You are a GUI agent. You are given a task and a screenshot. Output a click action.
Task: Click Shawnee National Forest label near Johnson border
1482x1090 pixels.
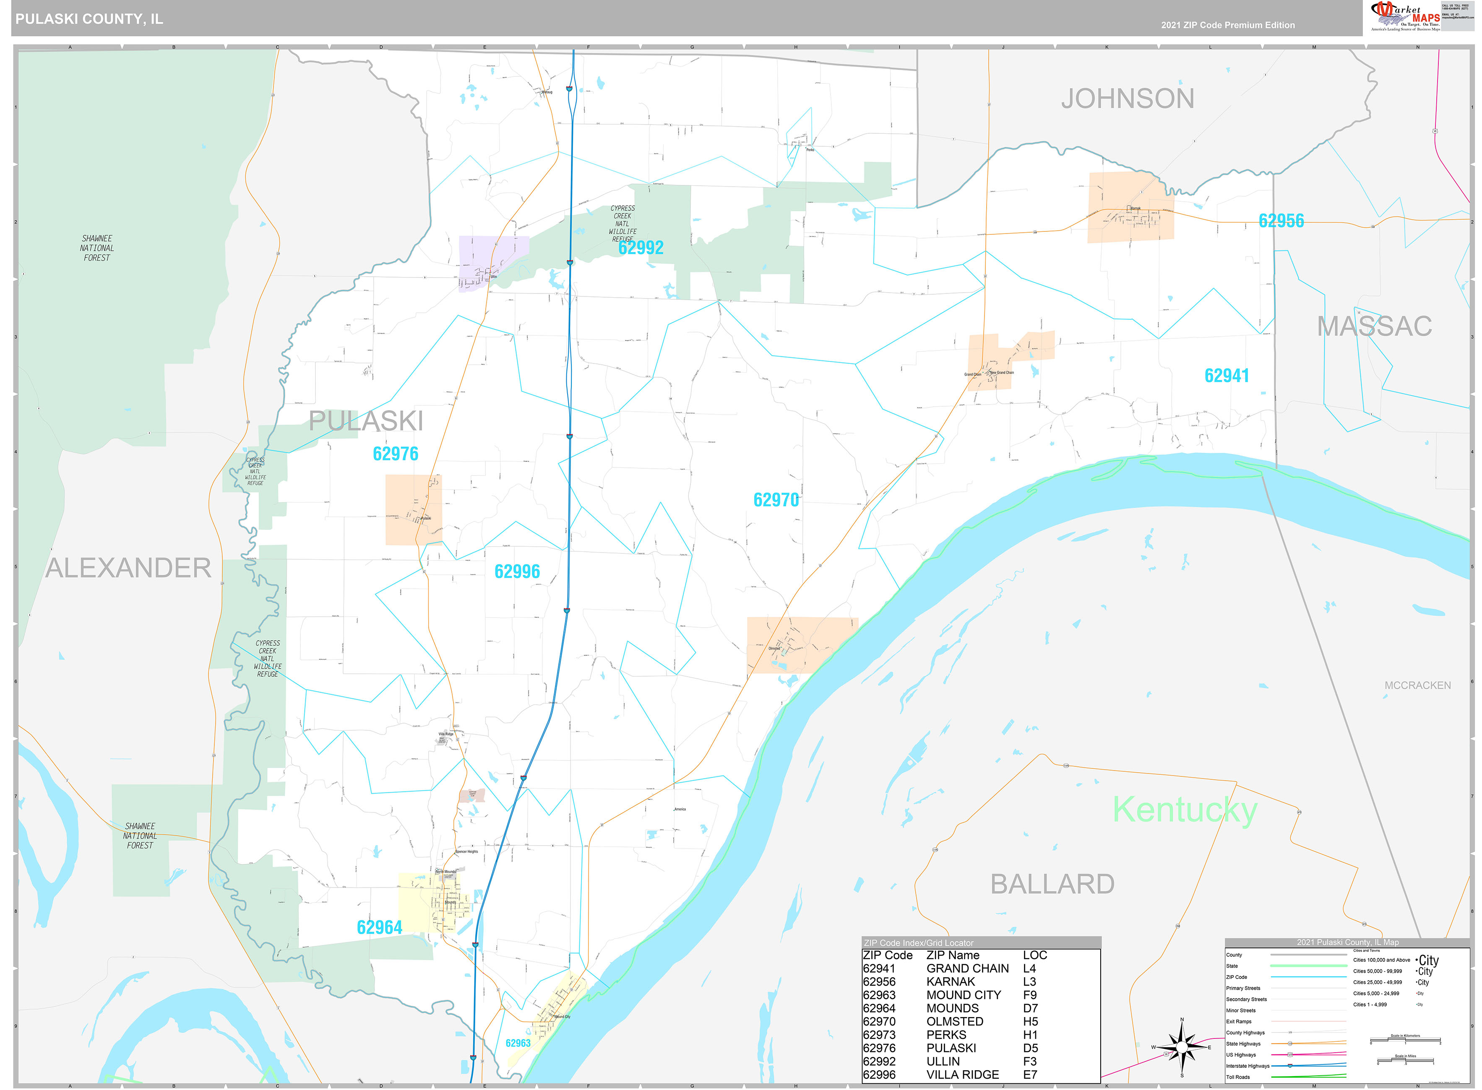coord(97,248)
